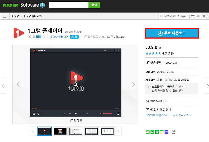209x142 pixels.
Task: Share to Naver Cafe icon
Action: tap(152, 132)
